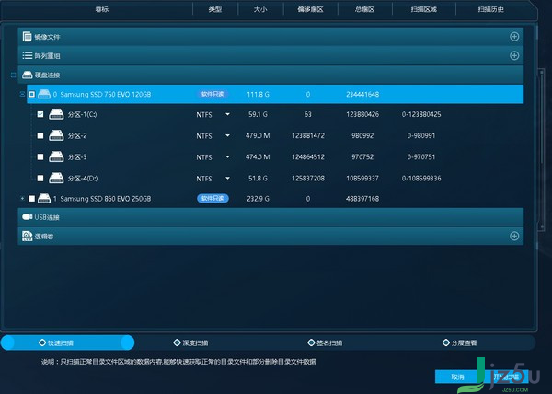Expand the Samsung SSD 860 EVO tree node
Viewport: 552px width, 394px height.
pyautogui.click(x=22, y=199)
